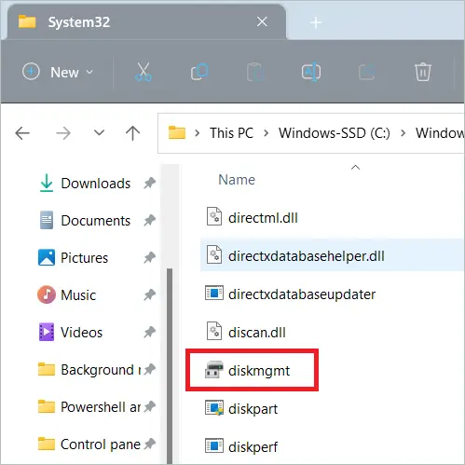
Task: Open Pictures in quick access
Action: point(73,258)
